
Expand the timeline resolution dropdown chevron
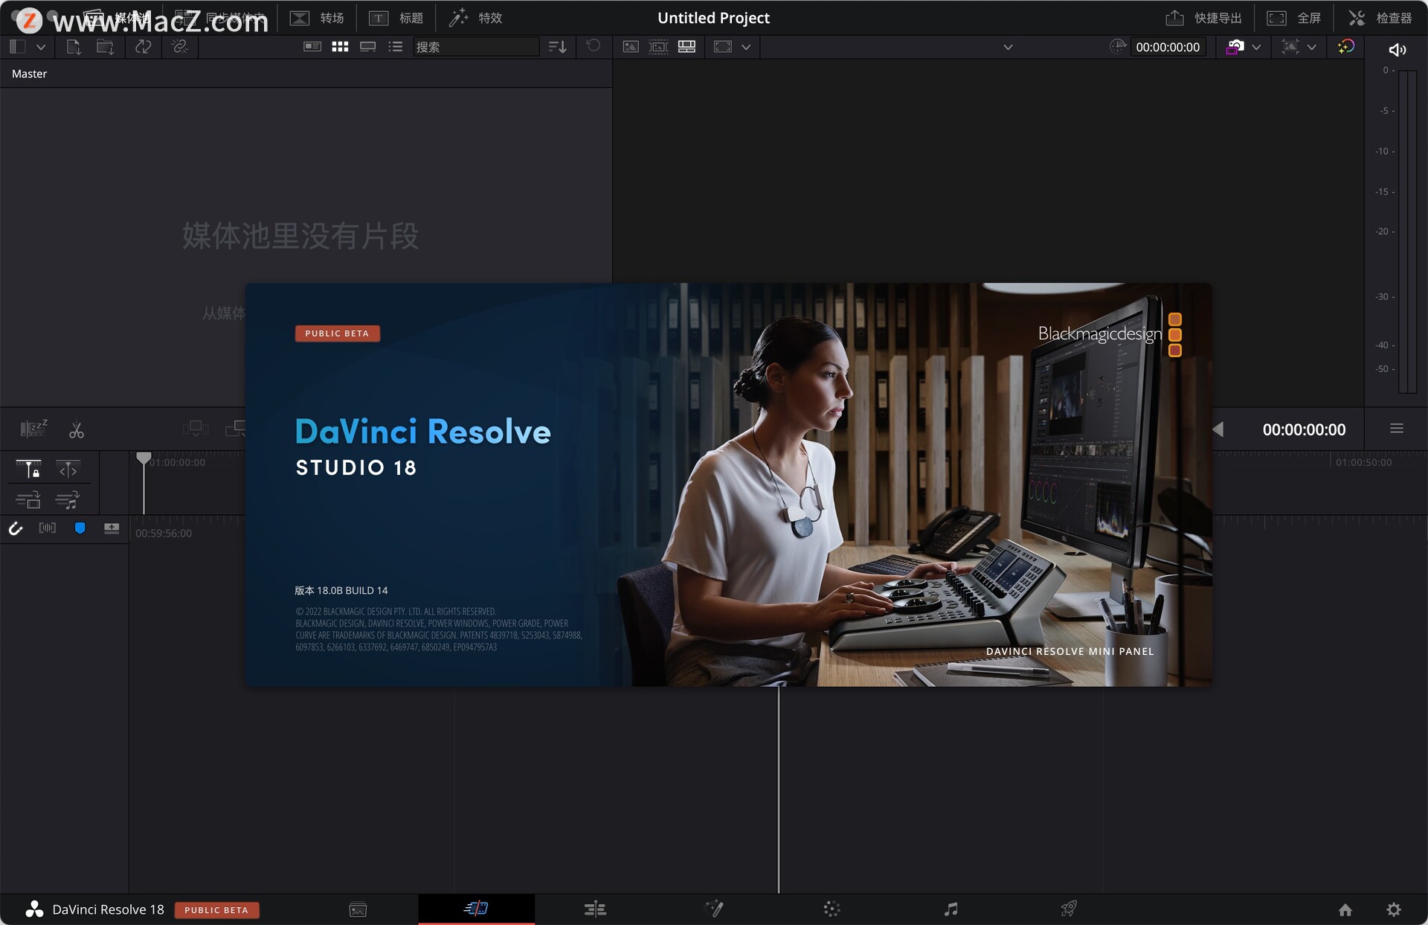(x=1256, y=47)
